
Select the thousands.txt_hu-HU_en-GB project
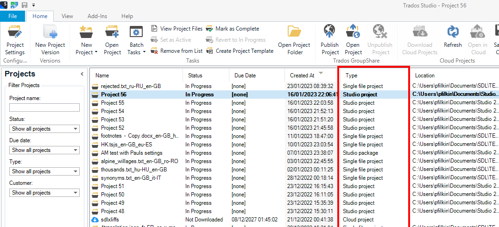295,170
